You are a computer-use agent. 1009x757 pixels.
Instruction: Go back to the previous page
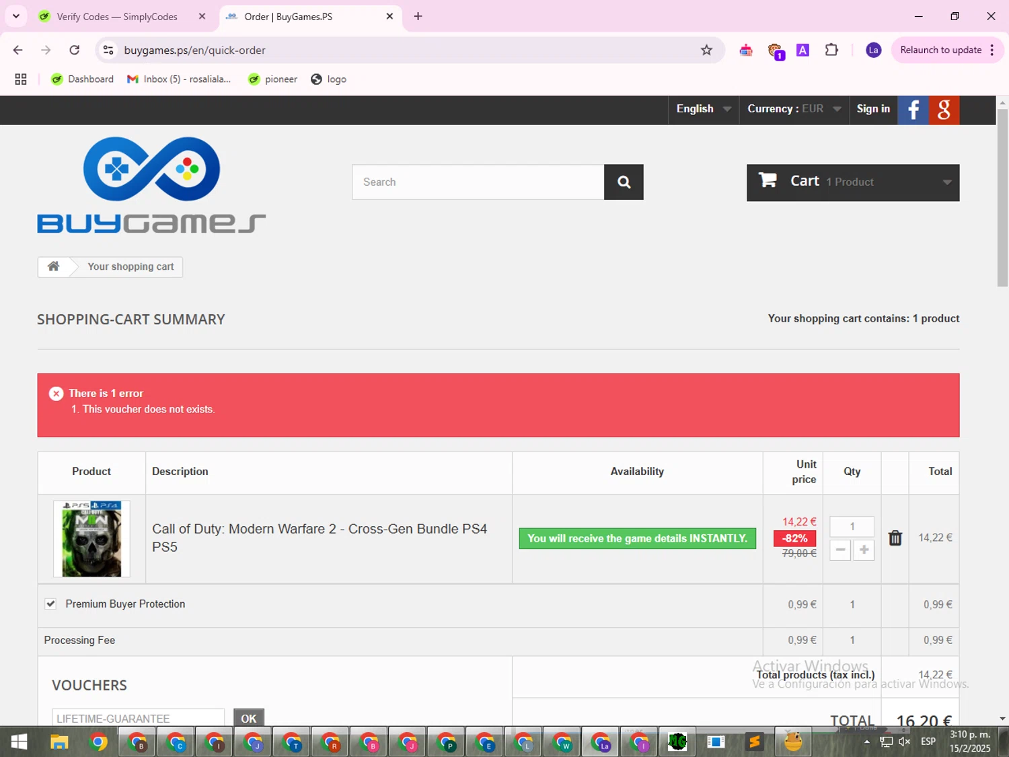click(x=18, y=50)
